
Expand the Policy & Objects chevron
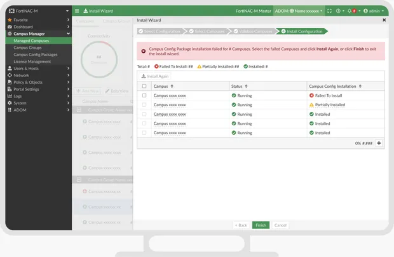point(68,82)
